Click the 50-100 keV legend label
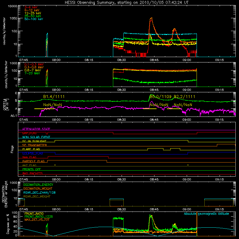 click(x=34, y=19)
